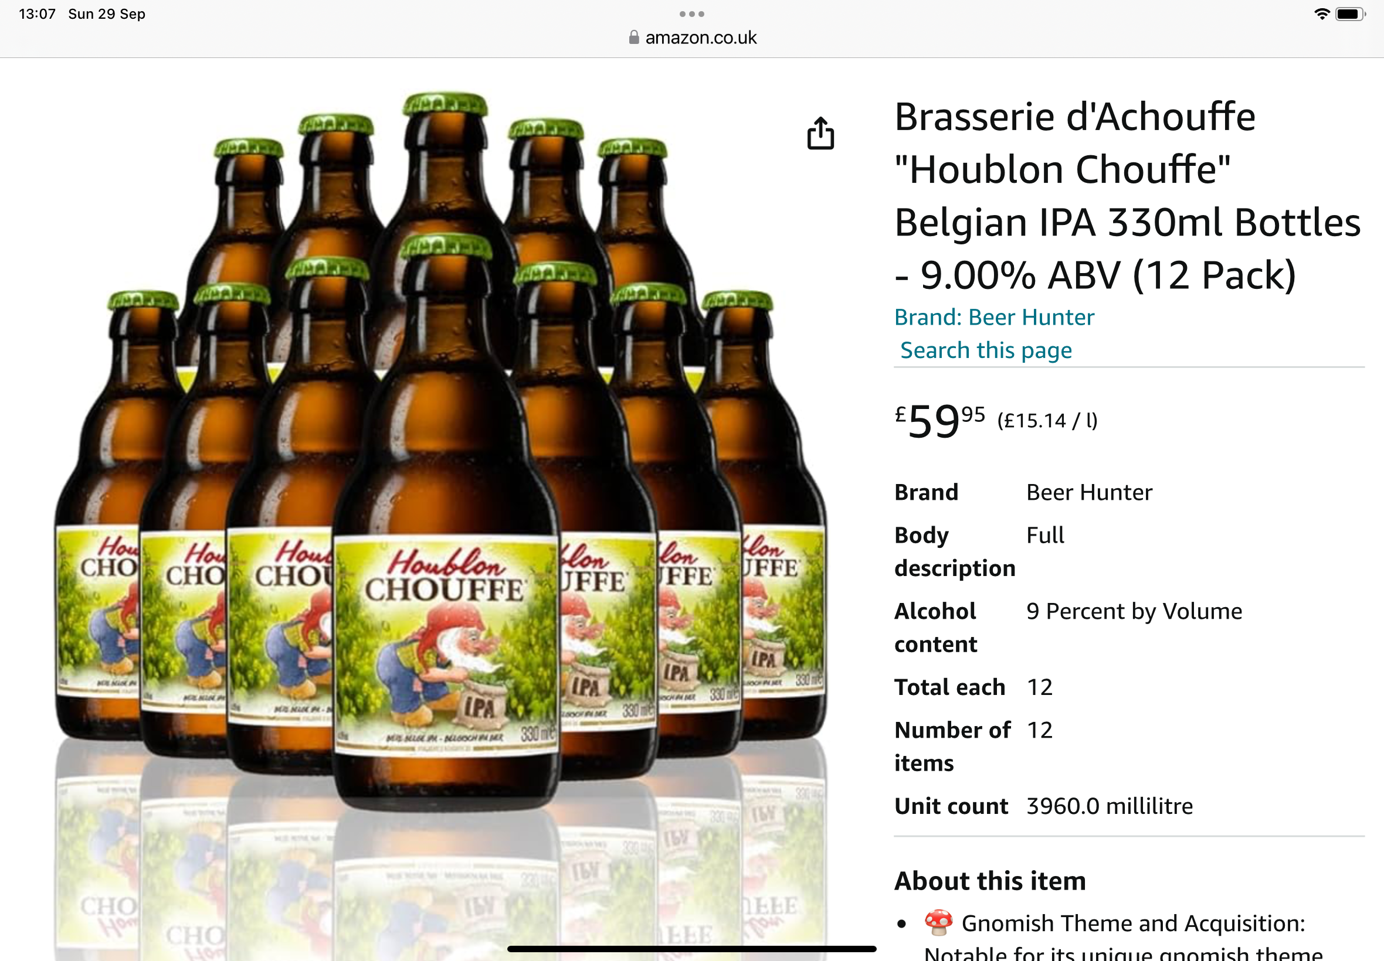Tap the price per litre text

click(x=1047, y=420)
